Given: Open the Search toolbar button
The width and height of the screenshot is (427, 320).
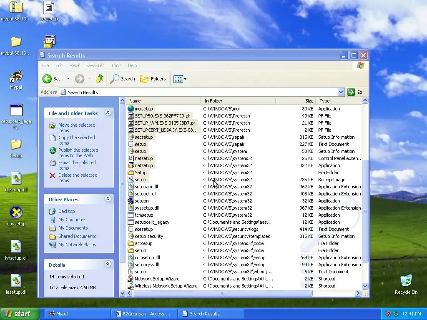Looking at the screenshot, I should pyautogui.click(x=123, y=79).
